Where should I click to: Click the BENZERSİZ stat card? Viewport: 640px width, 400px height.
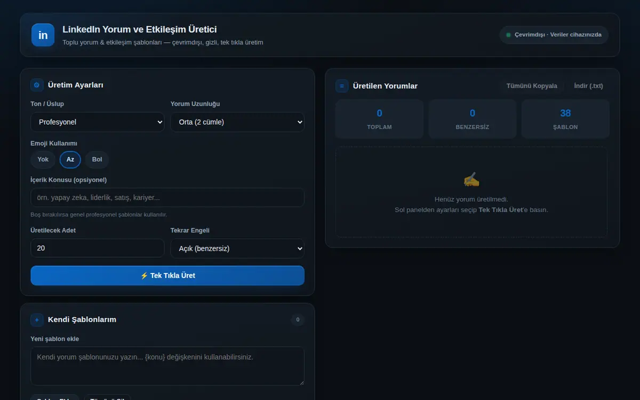point(473,119)
